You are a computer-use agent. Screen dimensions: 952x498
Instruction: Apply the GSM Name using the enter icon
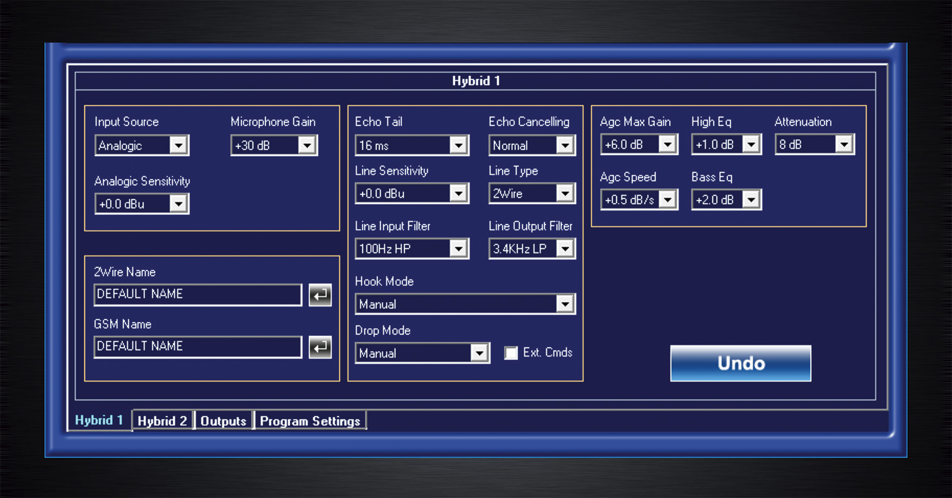(320, 347)
